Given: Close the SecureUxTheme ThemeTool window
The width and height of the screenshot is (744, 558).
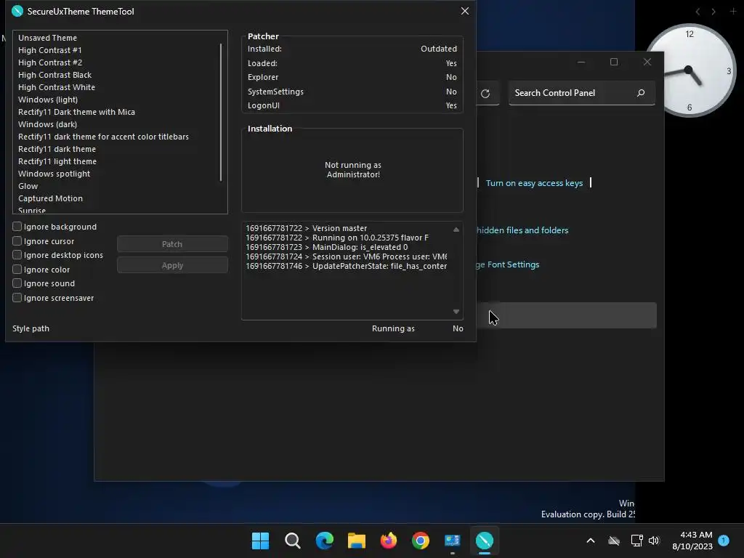Looking at the screenshot, I should pyautogui.click(x=465, y=11).
